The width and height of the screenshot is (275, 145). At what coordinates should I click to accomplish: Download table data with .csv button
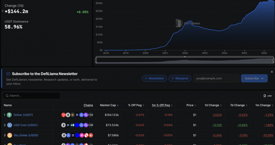pos(267,96)
